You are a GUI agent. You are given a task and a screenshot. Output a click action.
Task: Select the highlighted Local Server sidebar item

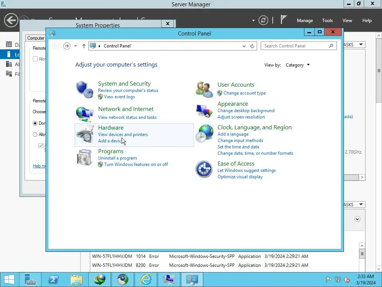click(x=10, y=55)
